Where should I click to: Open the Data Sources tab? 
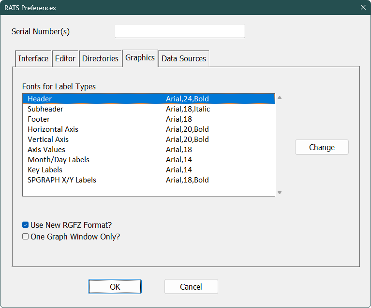pos(183,58)
